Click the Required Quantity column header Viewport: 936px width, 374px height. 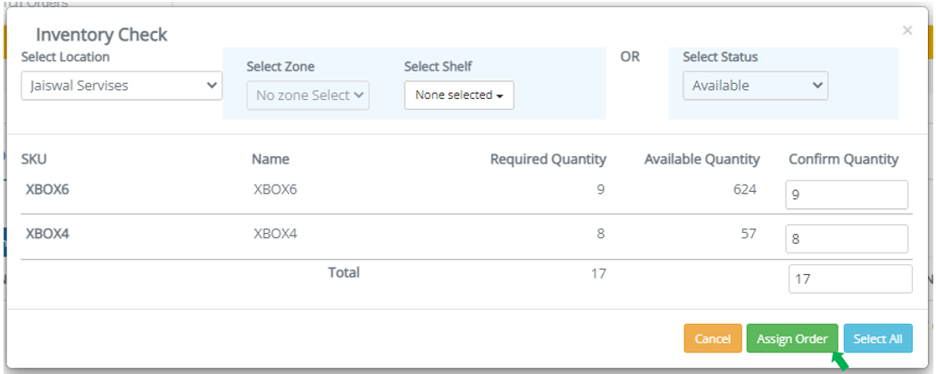547,159
